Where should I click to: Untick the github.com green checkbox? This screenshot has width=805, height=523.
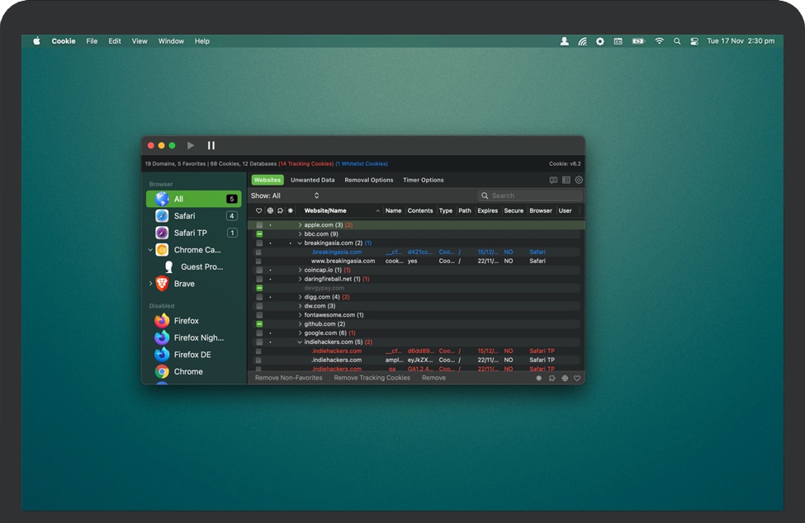click(259, 324)
